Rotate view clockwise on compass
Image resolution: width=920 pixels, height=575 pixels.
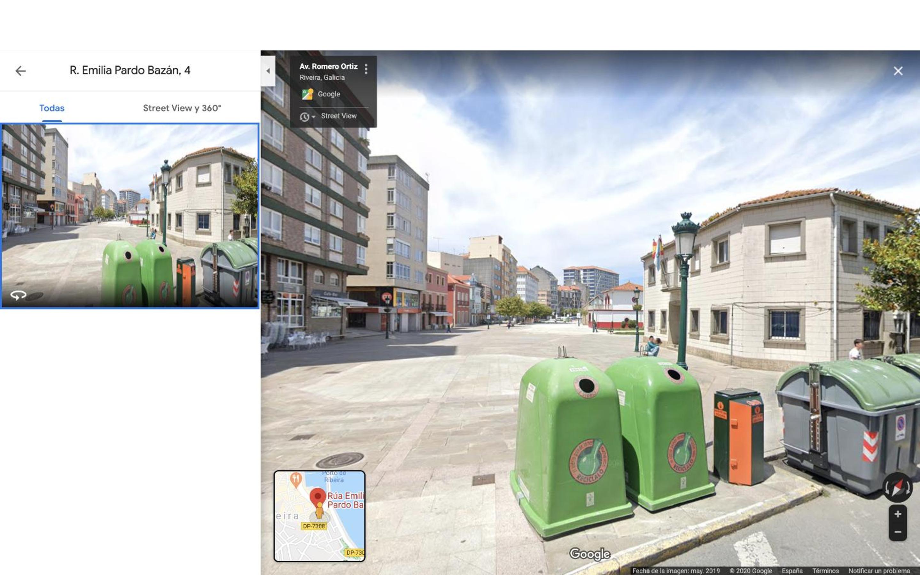pos(908,488)
